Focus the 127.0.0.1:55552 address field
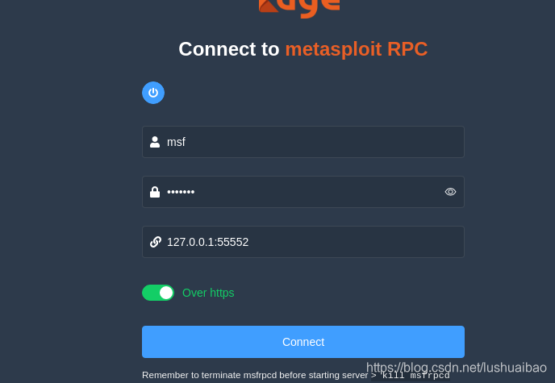The width and height of the screenshot is (555, 383). click(303, 242)
